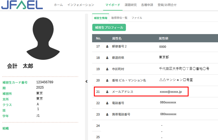Screen dimensions: 218x140
Task: Click person icon beside 電話番号 row
Action: coord(107,103)
